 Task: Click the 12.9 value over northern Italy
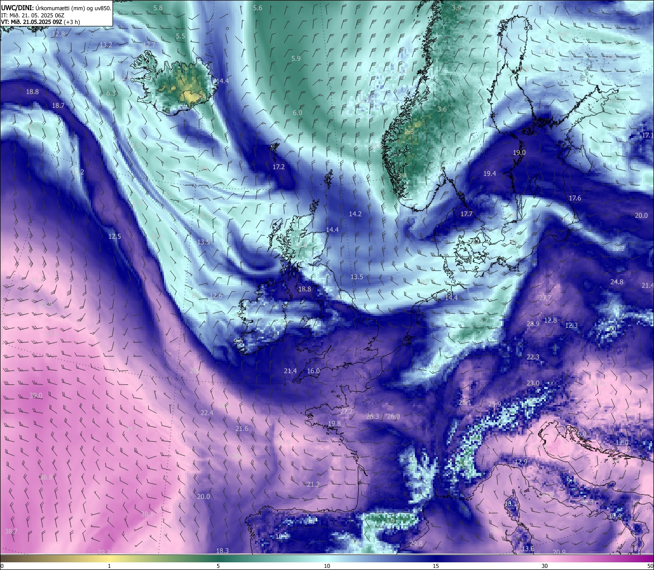click(x=520, y=462)
